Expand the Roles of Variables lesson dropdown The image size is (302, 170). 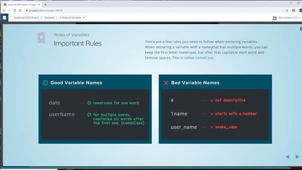84,18
